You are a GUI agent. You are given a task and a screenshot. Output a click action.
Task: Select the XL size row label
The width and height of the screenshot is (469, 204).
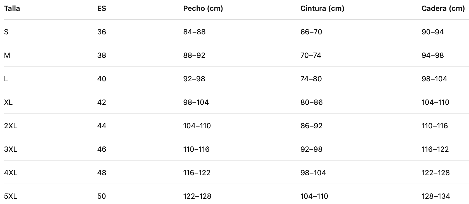(8, 103)
